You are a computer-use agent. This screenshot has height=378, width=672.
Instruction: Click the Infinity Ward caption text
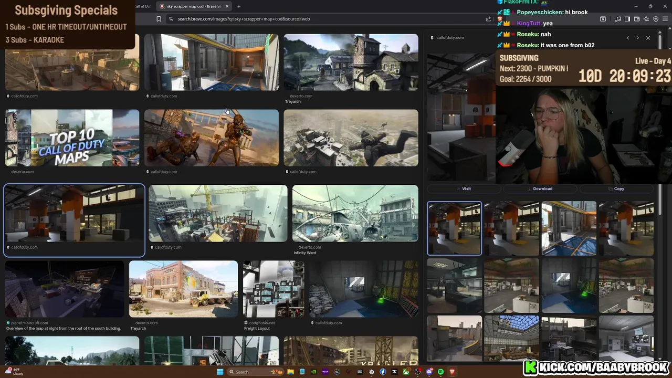304,253
